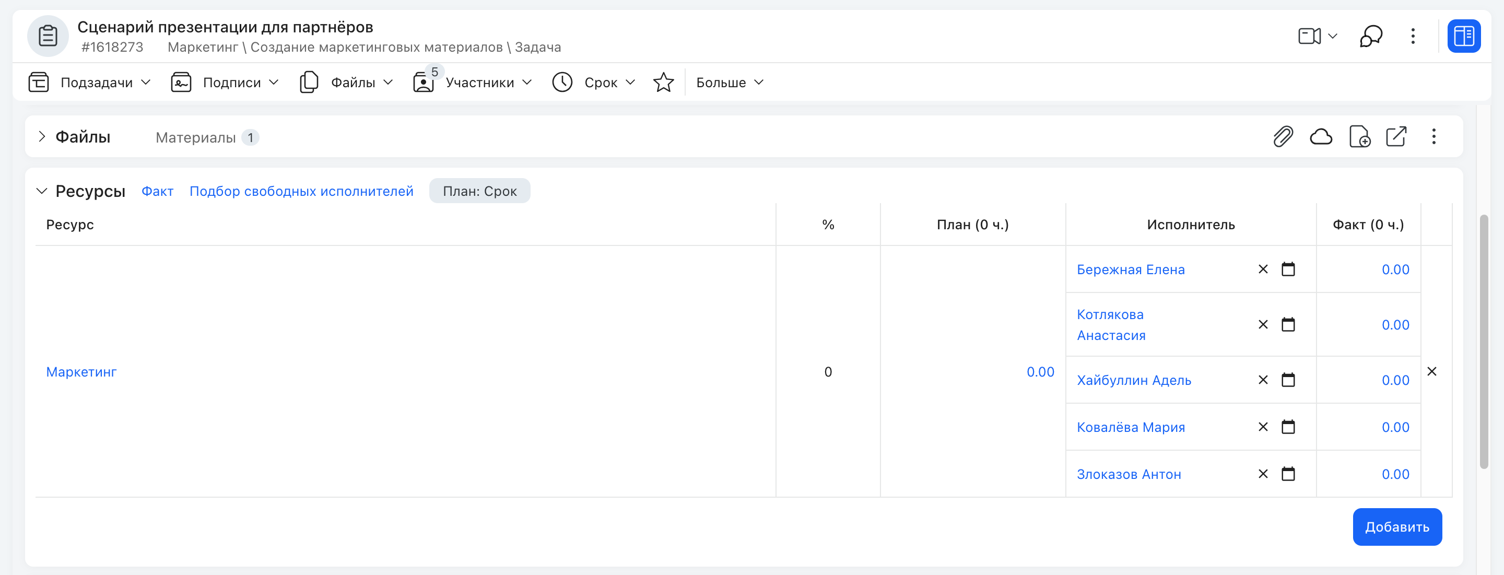Open the Файлы section three-dot menu

point(1434,137)
